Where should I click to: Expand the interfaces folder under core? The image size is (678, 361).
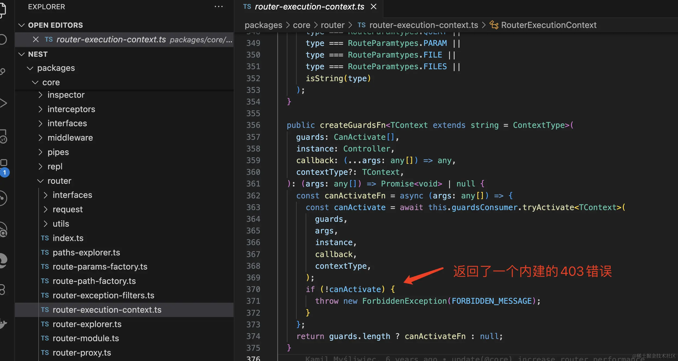[x=41, y=123]
